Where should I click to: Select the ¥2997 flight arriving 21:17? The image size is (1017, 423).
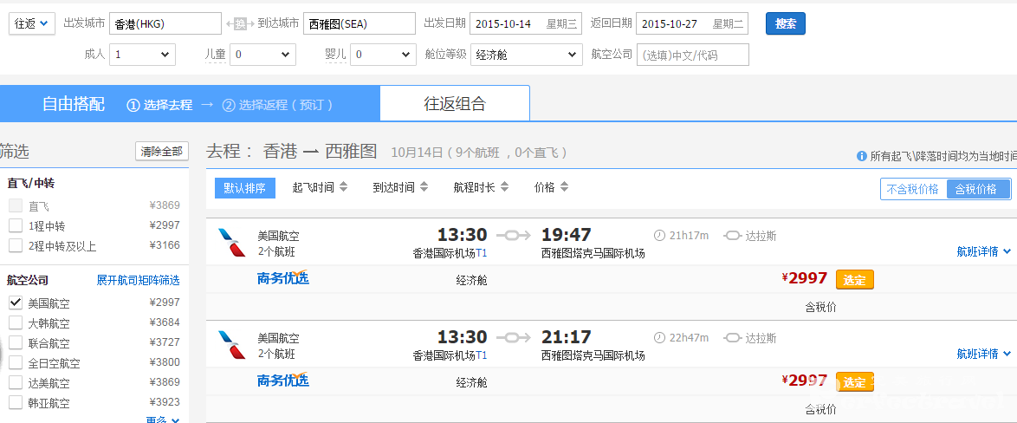(855, 381)
